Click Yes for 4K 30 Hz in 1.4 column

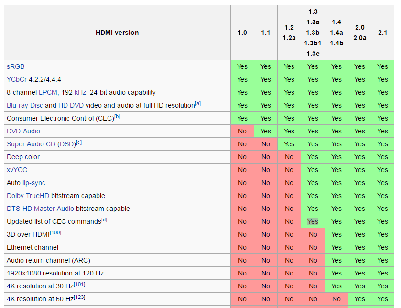(x=336, y=286)
